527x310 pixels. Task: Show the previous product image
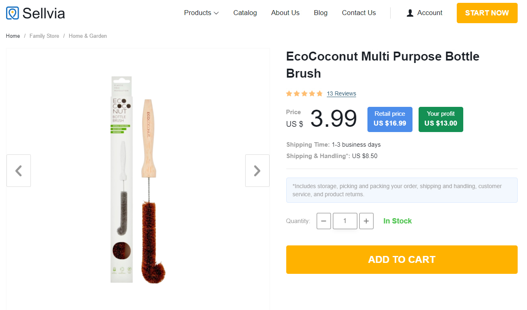(x=19, y=171)
